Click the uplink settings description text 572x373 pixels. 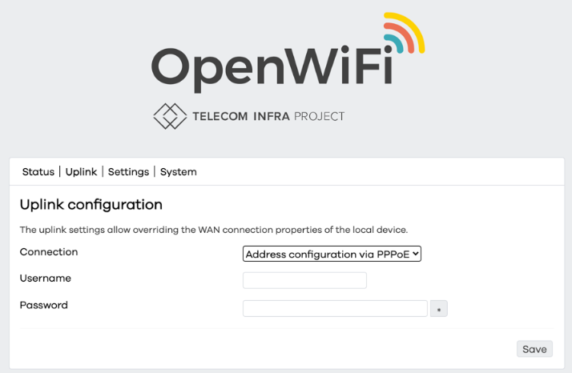(x=214, y=230)
